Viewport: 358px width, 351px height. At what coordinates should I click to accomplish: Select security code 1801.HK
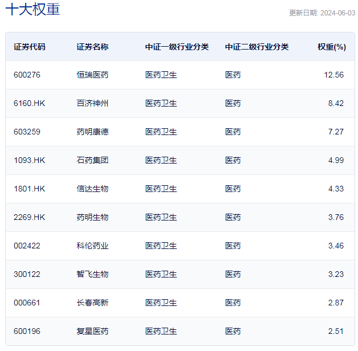click(30, 189)
